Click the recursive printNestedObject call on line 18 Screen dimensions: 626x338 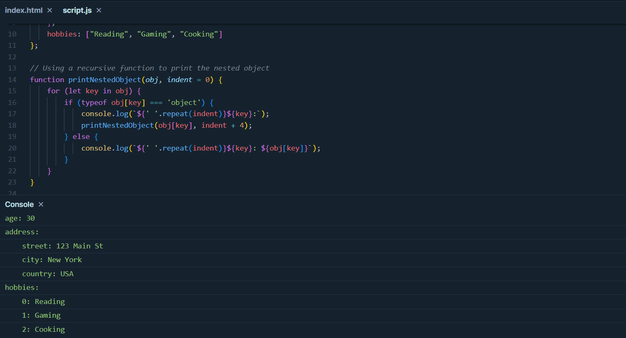(x=117, y=125)
